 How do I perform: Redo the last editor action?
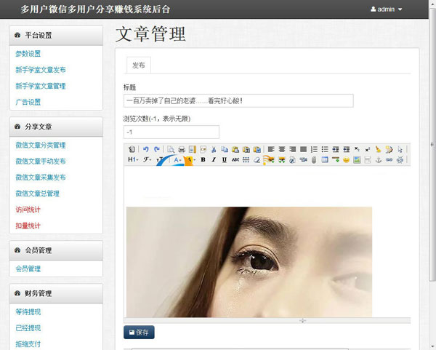pos(156,149)
